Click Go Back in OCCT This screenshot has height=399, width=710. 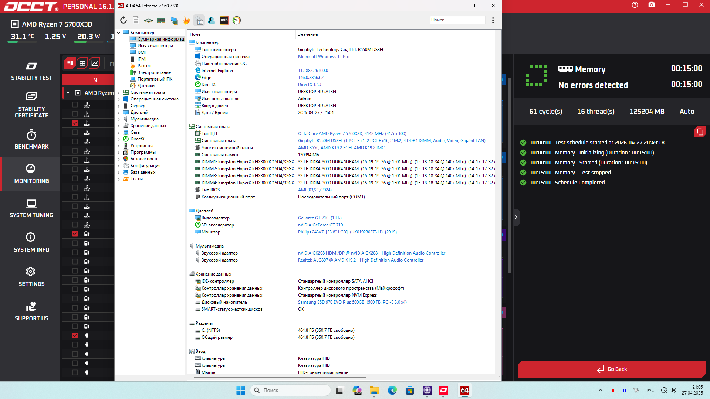(x=612, y=369)
